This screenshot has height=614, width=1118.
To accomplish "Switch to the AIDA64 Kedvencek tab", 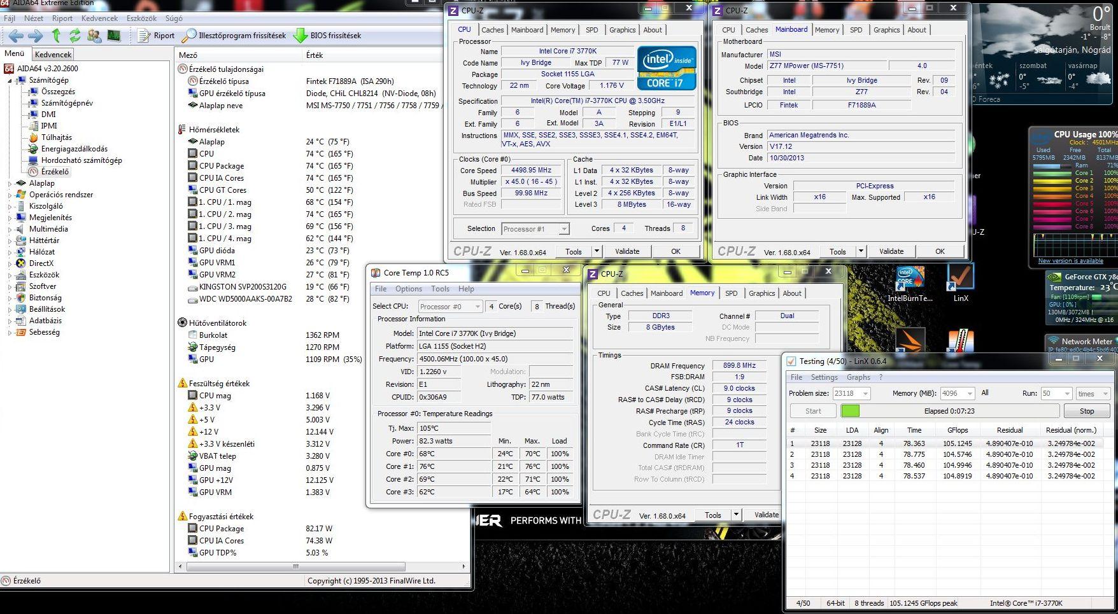I will click(53, 55).
